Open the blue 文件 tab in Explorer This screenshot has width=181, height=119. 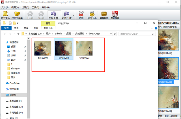click(7, 28)
